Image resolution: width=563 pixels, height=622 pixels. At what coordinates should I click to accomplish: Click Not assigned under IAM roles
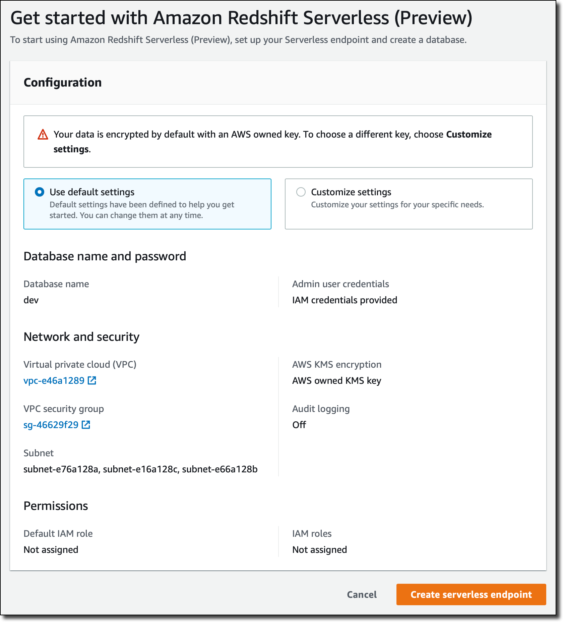click(x=319, y=550)
